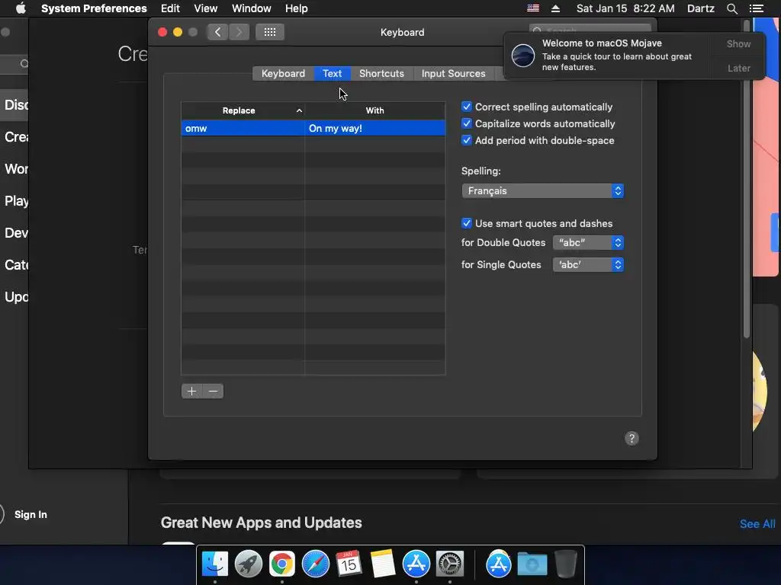The image size is (781, 585).
Task: Open System Preferences gear in the Dock
Action: [450, 564]
